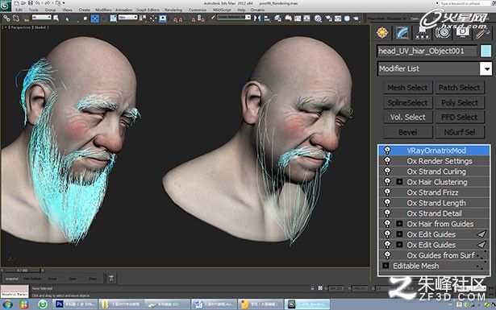This screenshot has width=496, height=310.
Task: Open the Modifiers menu
Action: pos(103,10)
